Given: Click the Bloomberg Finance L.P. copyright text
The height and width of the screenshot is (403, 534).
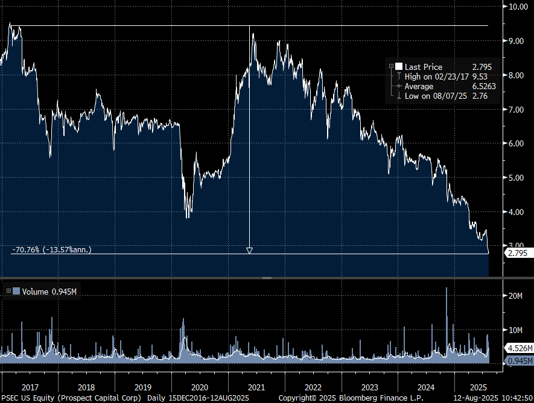Looking at the screenshot, I should (351, 398).
